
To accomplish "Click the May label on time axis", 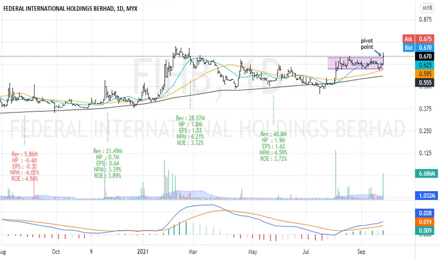I will (x=253, y=252).
